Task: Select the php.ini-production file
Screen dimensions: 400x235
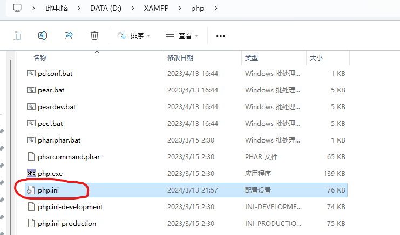Action: (x=67, y=224)
